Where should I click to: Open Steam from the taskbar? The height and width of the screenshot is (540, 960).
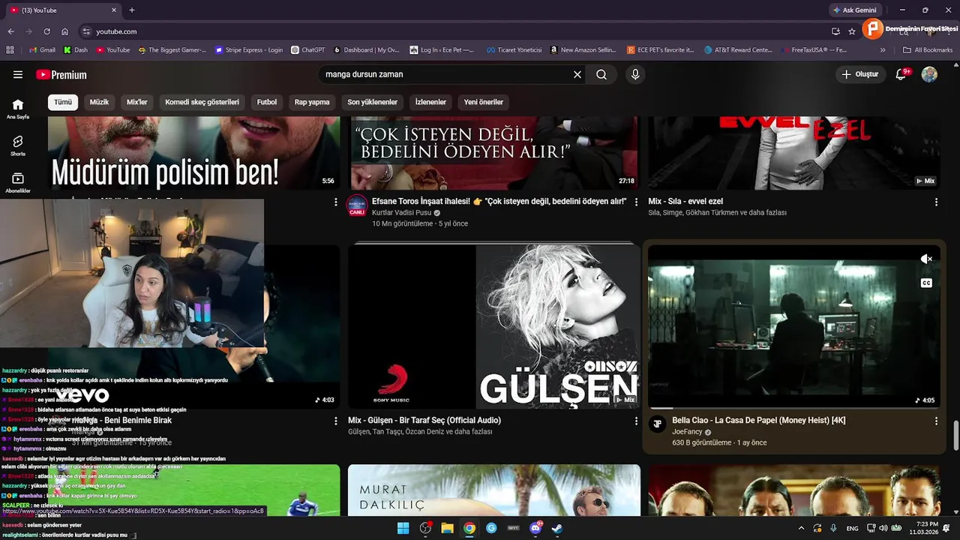point(557,528)
